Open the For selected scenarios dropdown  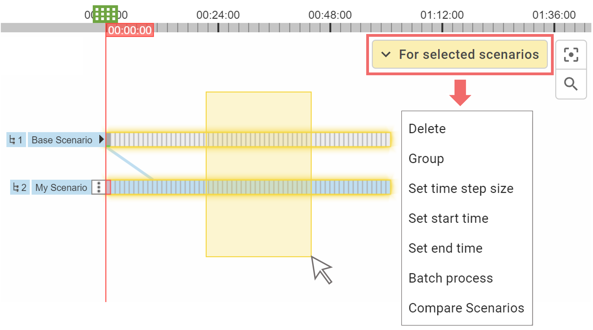click(459, 54)
